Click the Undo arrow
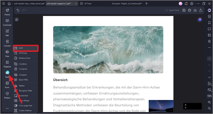 tap(18, 10)
